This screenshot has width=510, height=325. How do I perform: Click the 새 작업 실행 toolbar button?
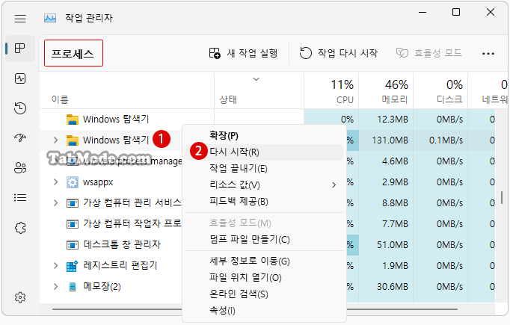[x=243, y=53]
